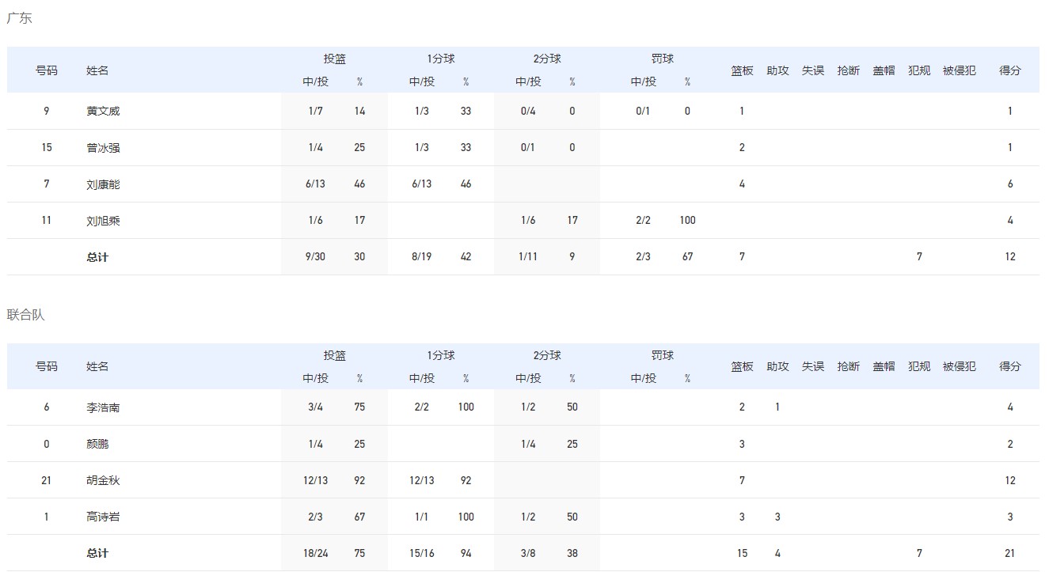Click 篮板 header in 联合队 table
The height and width of the screenshot is (572, 1049).
tap(742, 366)
